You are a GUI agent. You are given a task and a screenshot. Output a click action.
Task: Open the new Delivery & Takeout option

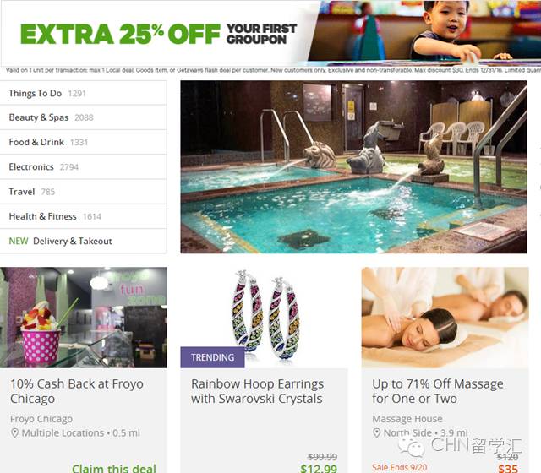83,241
